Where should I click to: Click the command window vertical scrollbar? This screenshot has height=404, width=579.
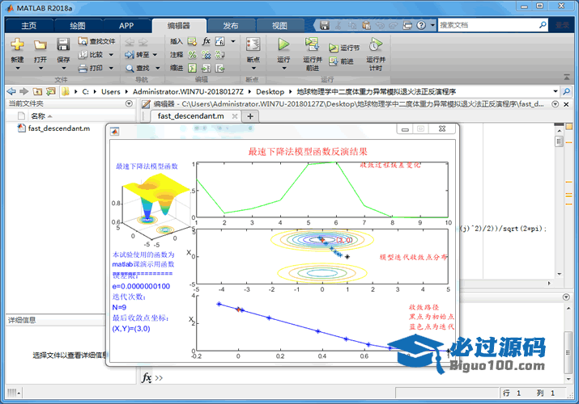pyautogui.click(x=568, y=353)
